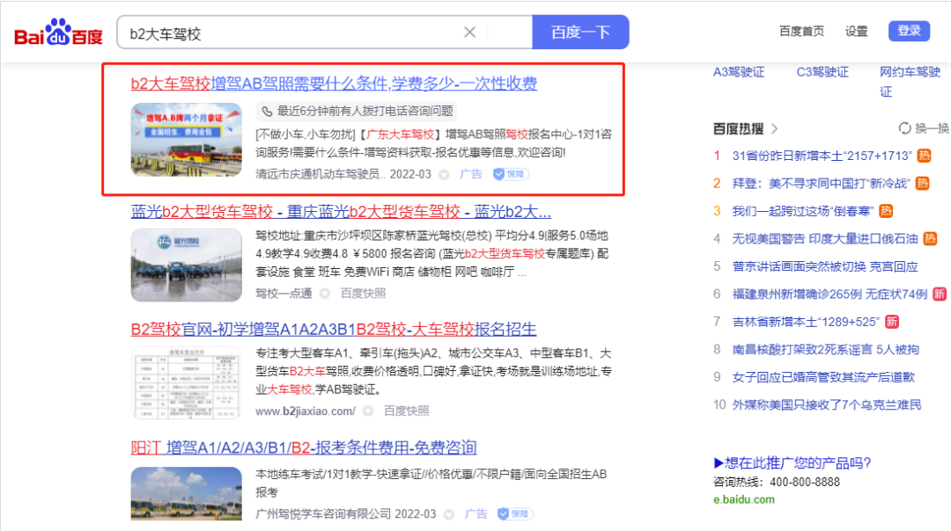Click 广州驾悦学车咨询有限公司 source text

tap(323, 514)
